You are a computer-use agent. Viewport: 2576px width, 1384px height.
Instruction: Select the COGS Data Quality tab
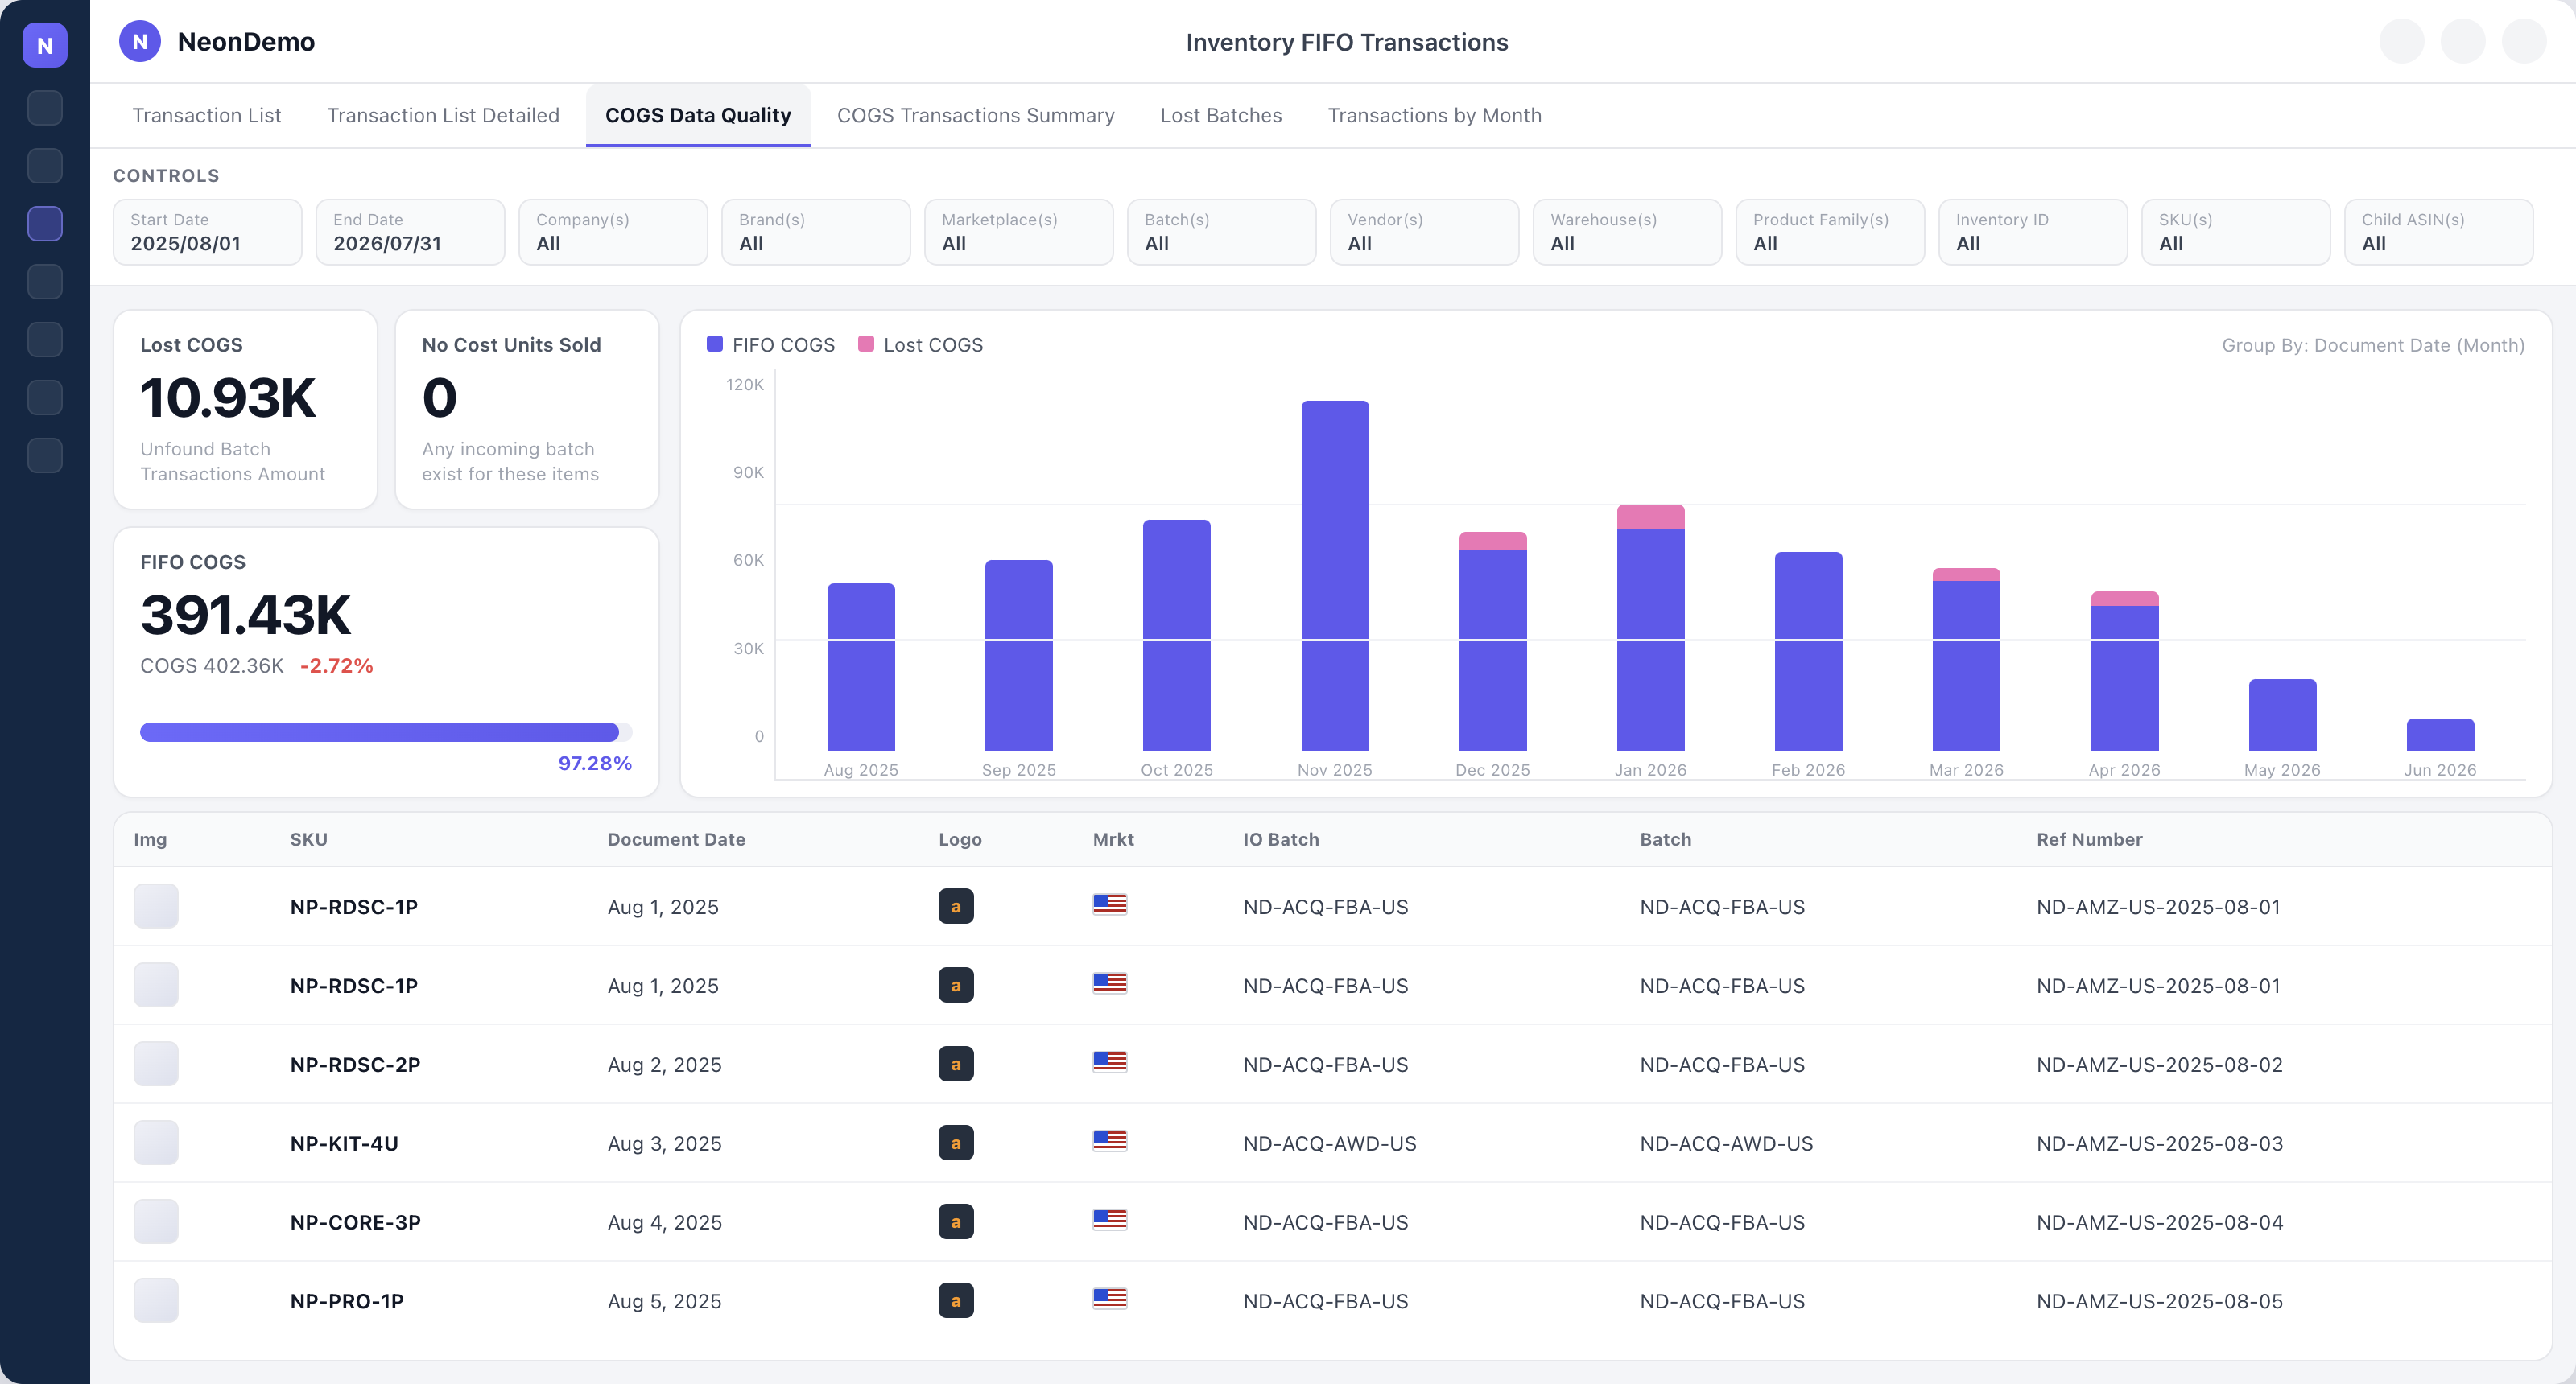pos(698,116)
